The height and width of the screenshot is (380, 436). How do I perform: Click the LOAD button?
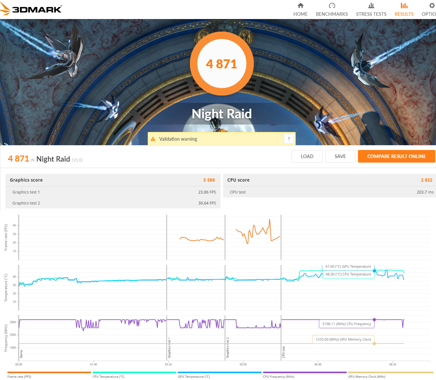pos(307,156)
